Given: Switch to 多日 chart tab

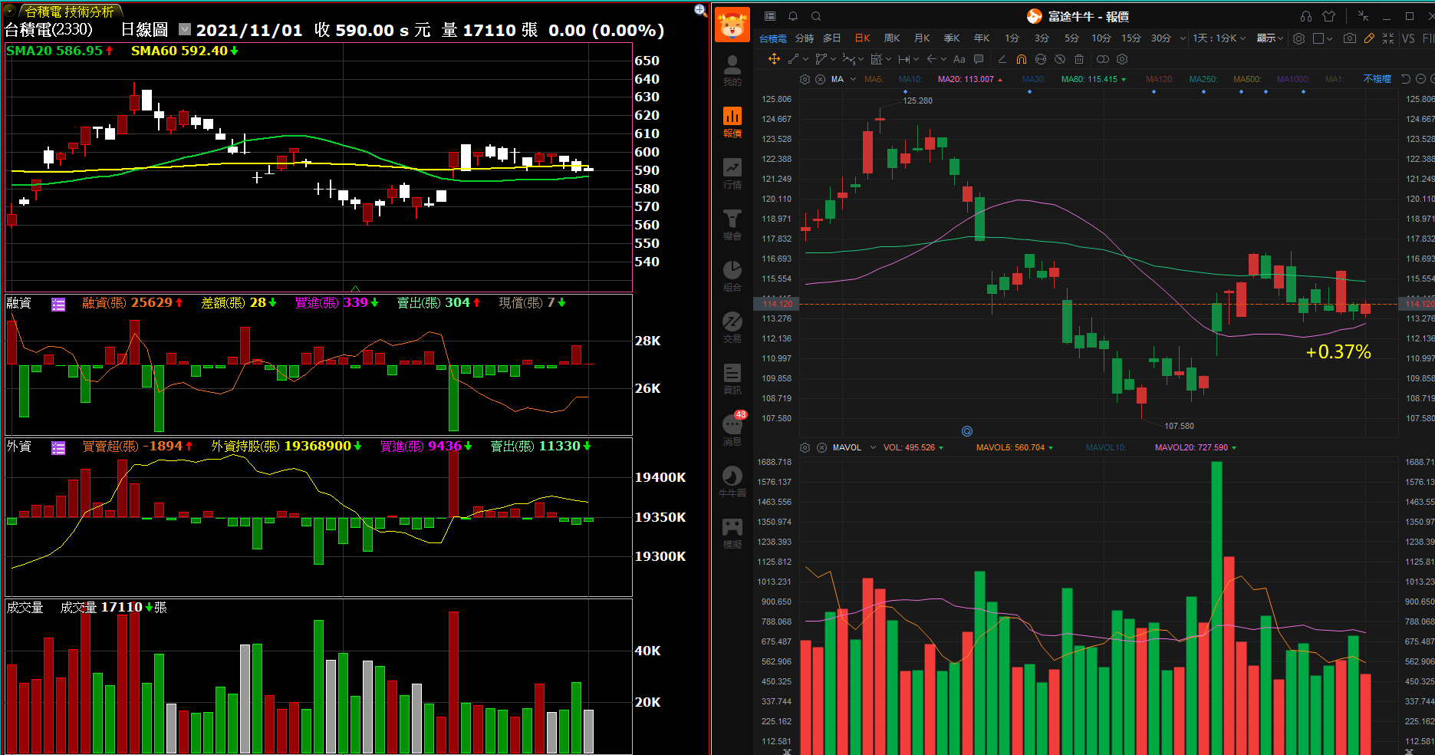Looking at the screenshot, I should [832, 38].
